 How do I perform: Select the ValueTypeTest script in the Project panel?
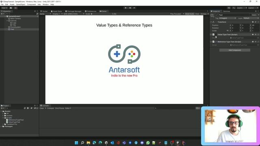pyautogui.click(x=13, y=122)
